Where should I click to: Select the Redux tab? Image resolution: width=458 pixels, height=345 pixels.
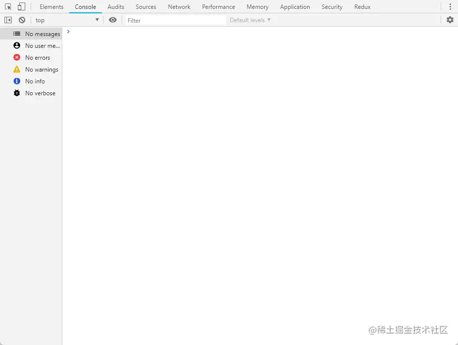[x=363, y=7]
